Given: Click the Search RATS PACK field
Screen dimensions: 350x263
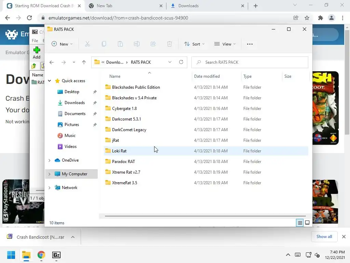Looking at the screenshot, I should tap(250, 62).
